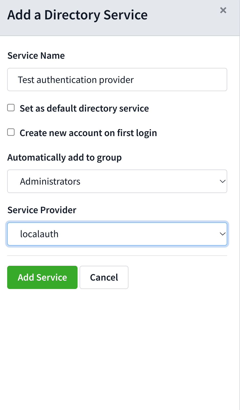Click the 'Create new account on first login' label text
This screenshot has height=410, width=240.
pos(88,133)
